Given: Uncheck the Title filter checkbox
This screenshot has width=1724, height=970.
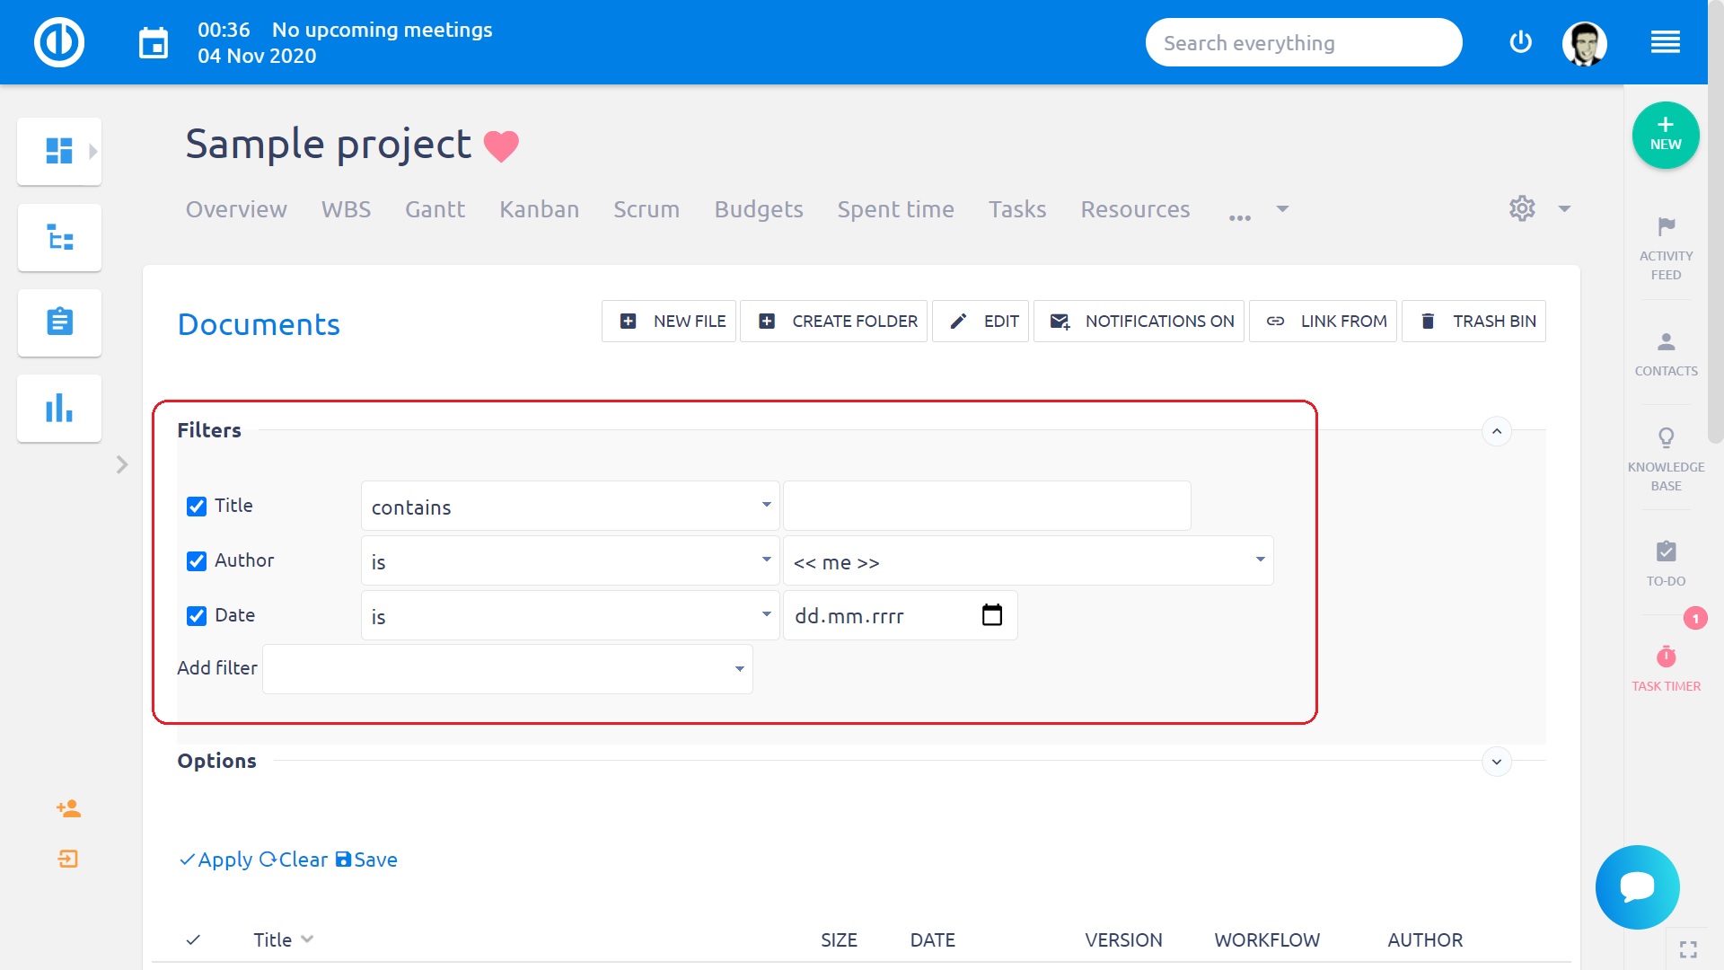Looking at the screenshot, I should (197, 507).
